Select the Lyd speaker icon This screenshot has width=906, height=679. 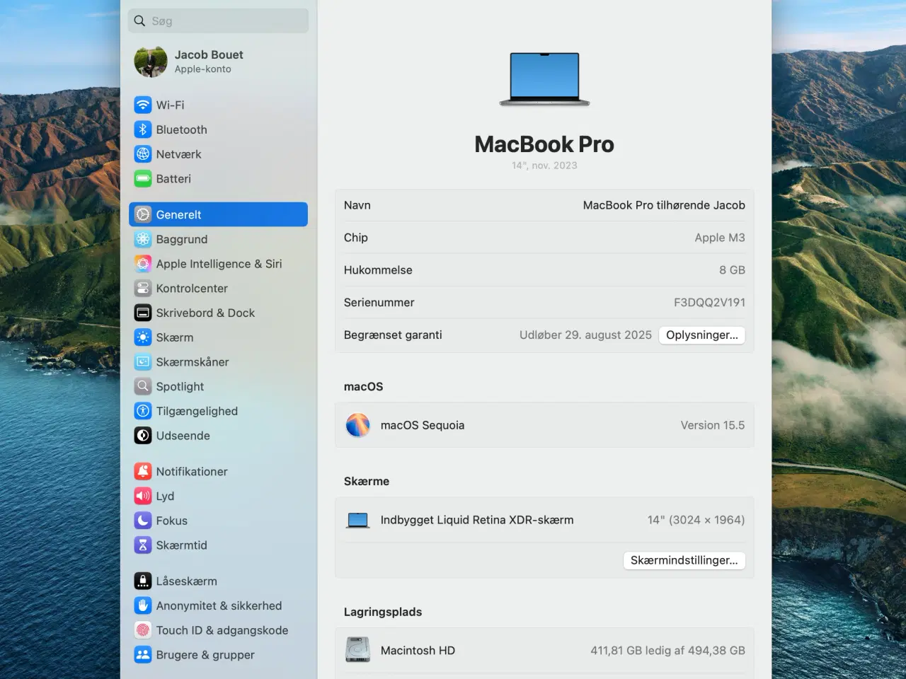143,496
